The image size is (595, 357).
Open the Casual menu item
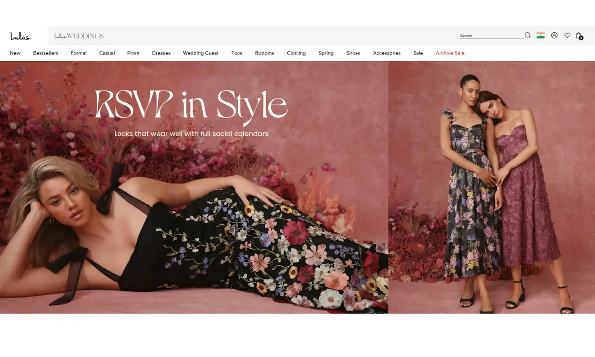pos(107,53)
